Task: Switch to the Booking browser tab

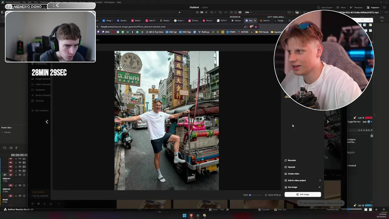Action: click(x=122, y=21)
